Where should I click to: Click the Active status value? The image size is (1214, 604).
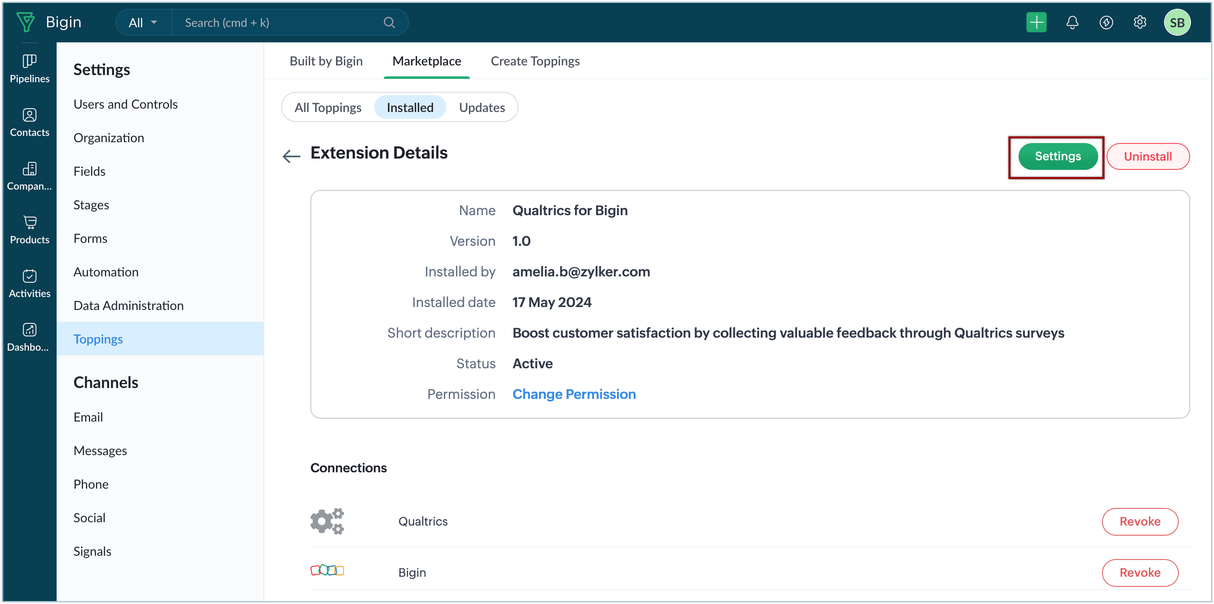[532, 363]
